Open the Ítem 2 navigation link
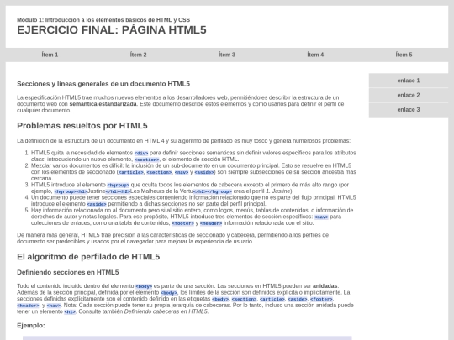Screen dimensions: 454x340 coord(139,55)
